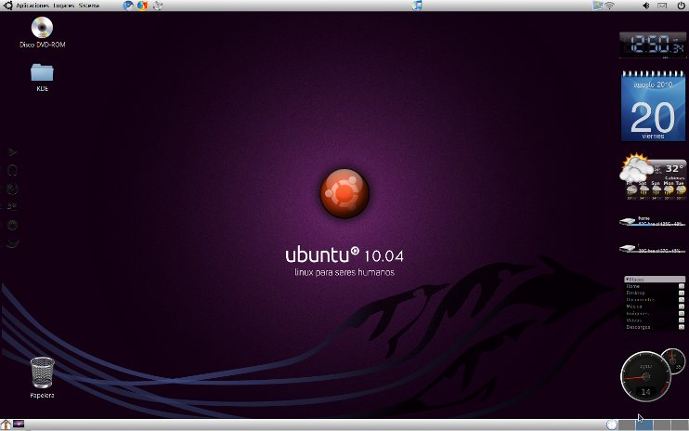This screenshot has height=431, width=689.
Task: Open the network monitor tray icon
Action: (x=598, y=6)
